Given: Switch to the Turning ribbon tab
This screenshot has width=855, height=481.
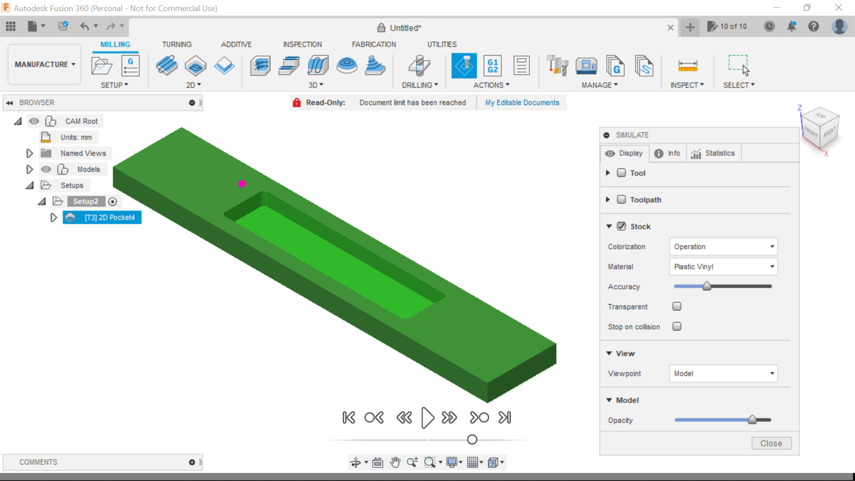Looking at the screenshot, I should 177,44.
